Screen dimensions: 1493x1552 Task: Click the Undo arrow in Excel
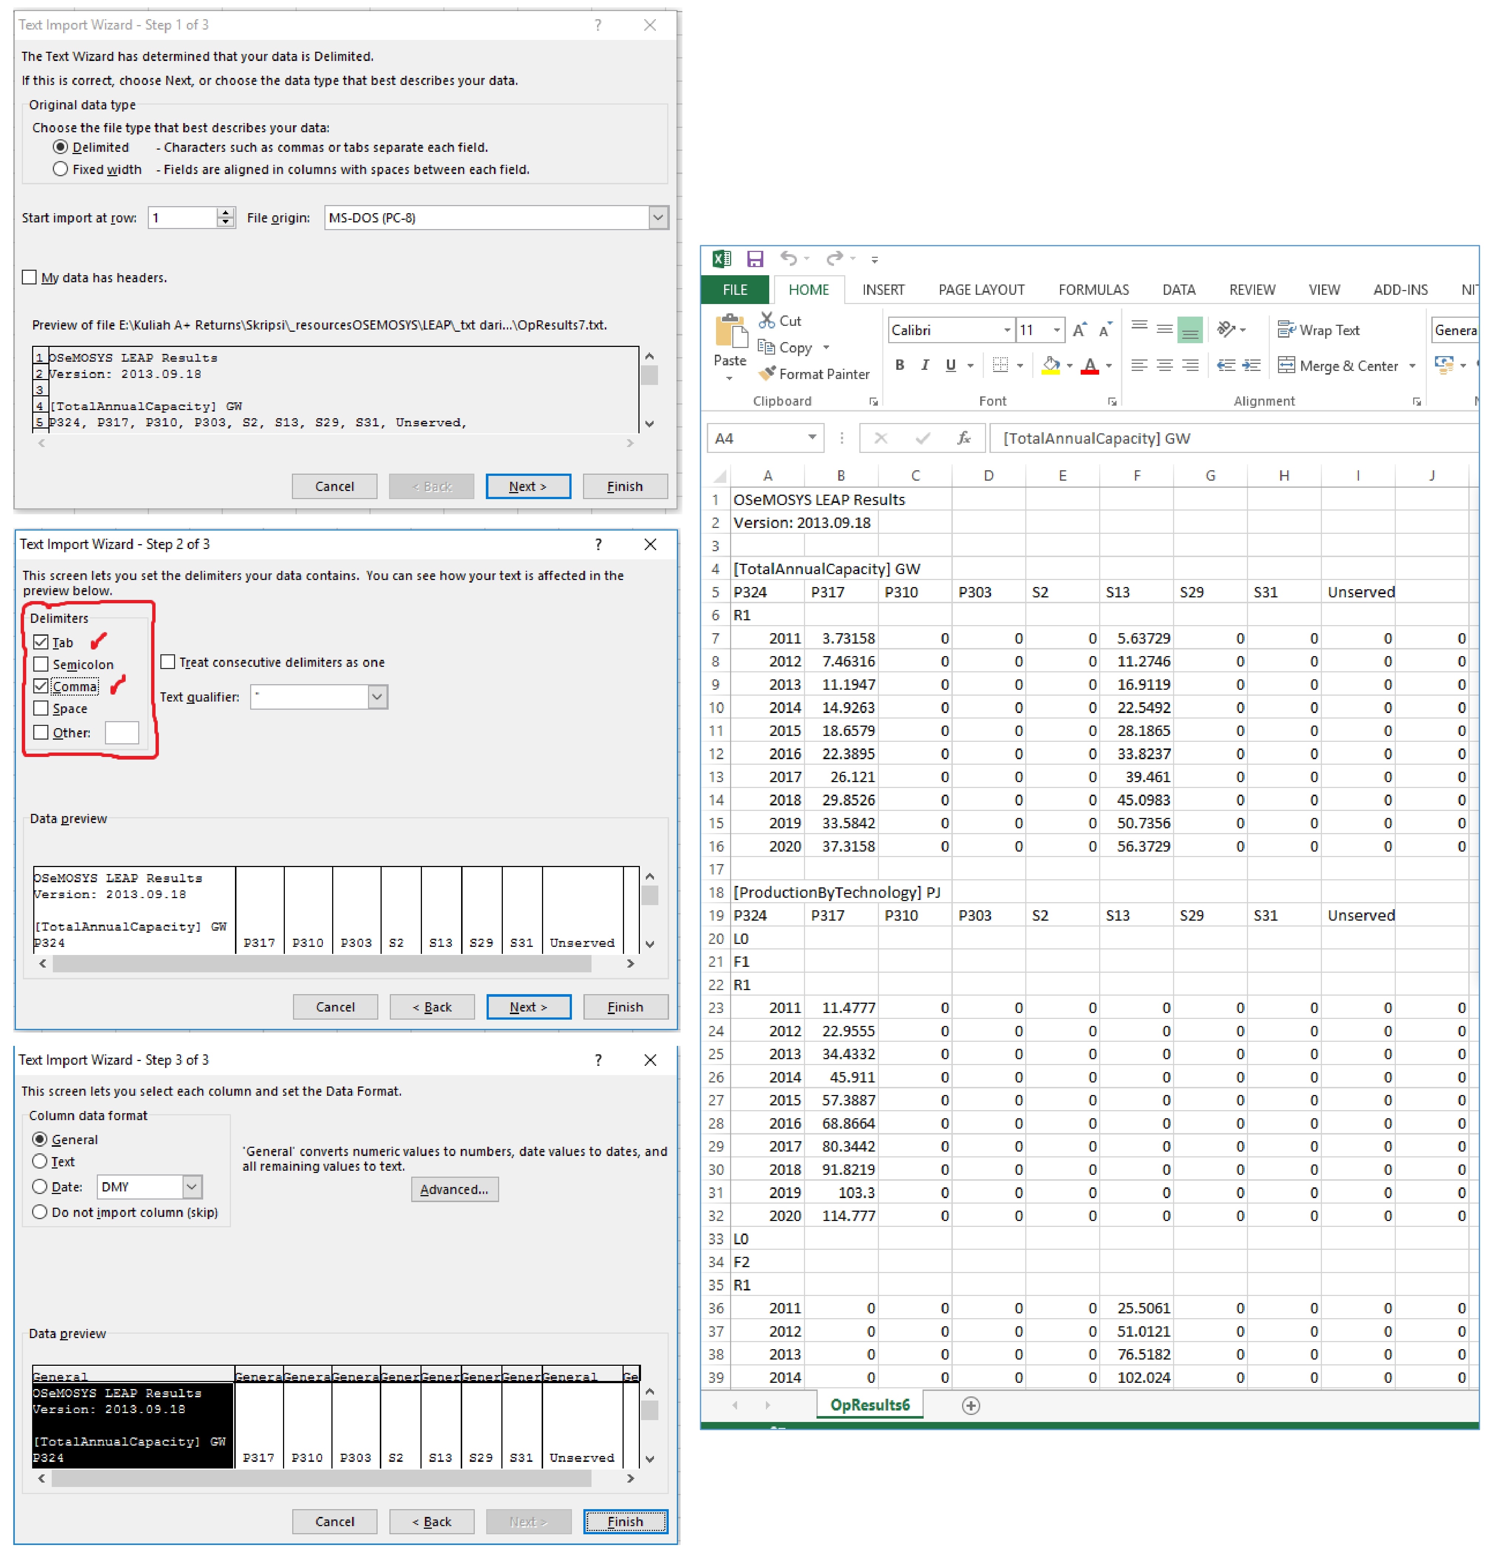(788, 258)
